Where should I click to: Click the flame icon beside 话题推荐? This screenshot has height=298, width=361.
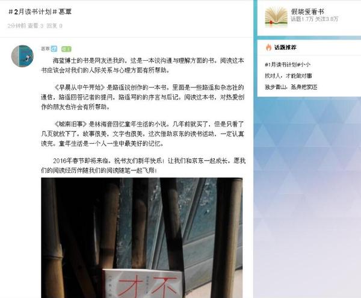point(268,47)
